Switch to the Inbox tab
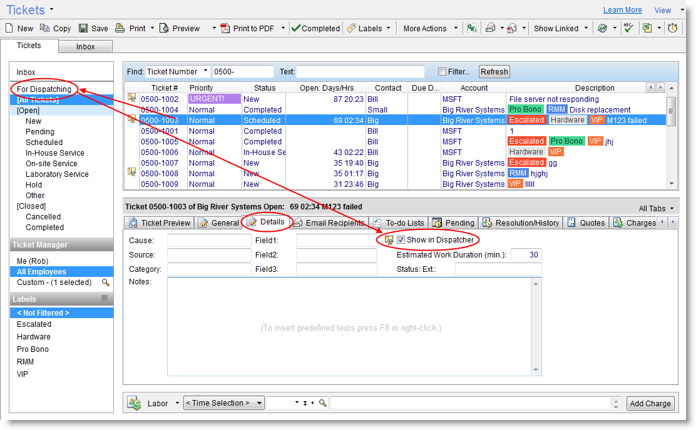The image size is (696, 430). tap(86, 47)
